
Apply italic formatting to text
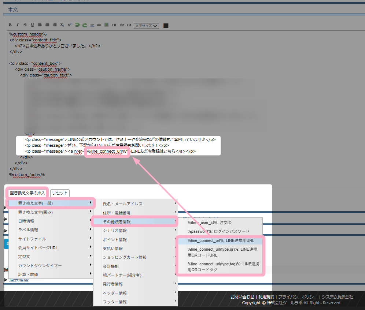click(18, 25)
